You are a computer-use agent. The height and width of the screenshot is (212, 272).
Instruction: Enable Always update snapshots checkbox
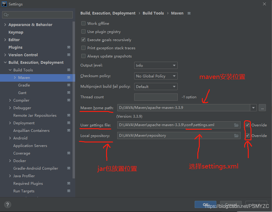point(83,56)
